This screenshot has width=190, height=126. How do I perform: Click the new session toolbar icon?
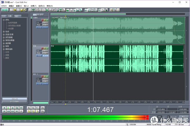coord(11,10)
